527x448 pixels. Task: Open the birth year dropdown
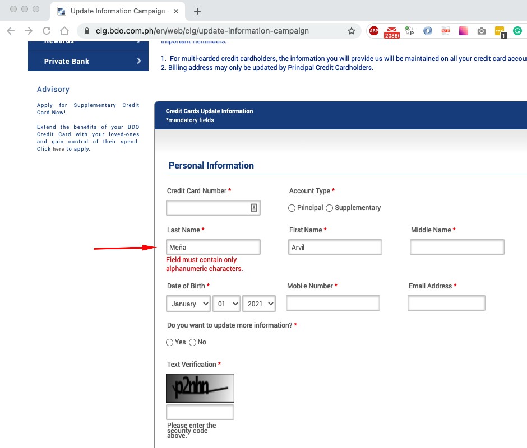[259, 304]
